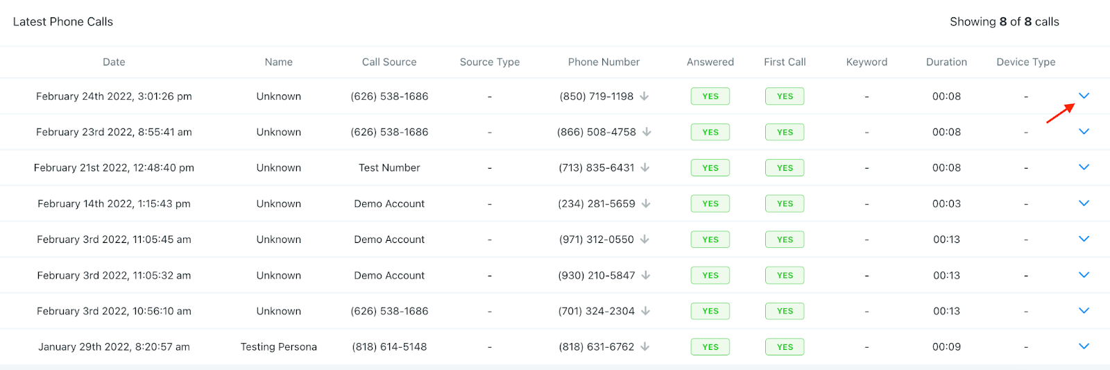Expand the February 24th 3:01:26 pm call row
The image size is (1110, 370).
[1084, 96]
